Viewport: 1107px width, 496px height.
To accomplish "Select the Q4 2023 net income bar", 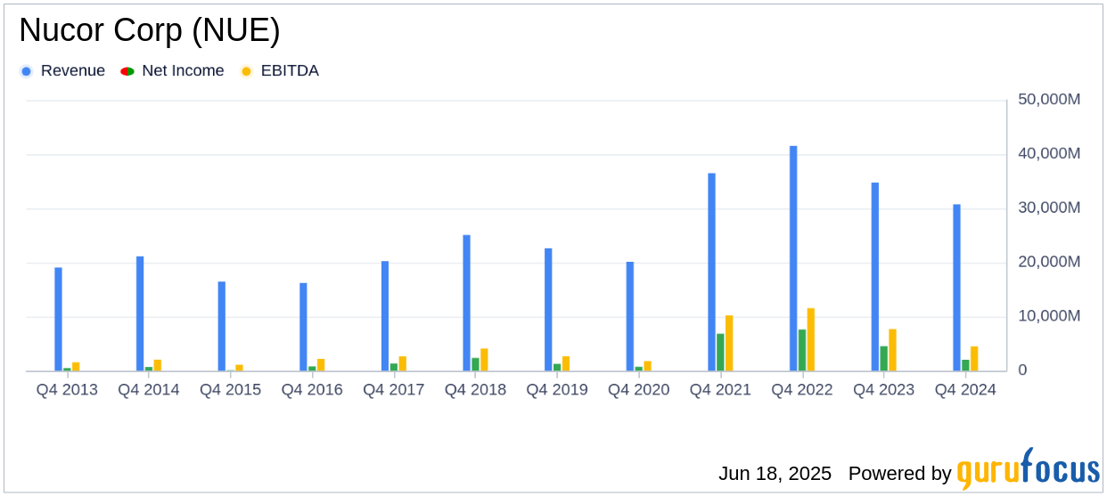I will 884,359.
